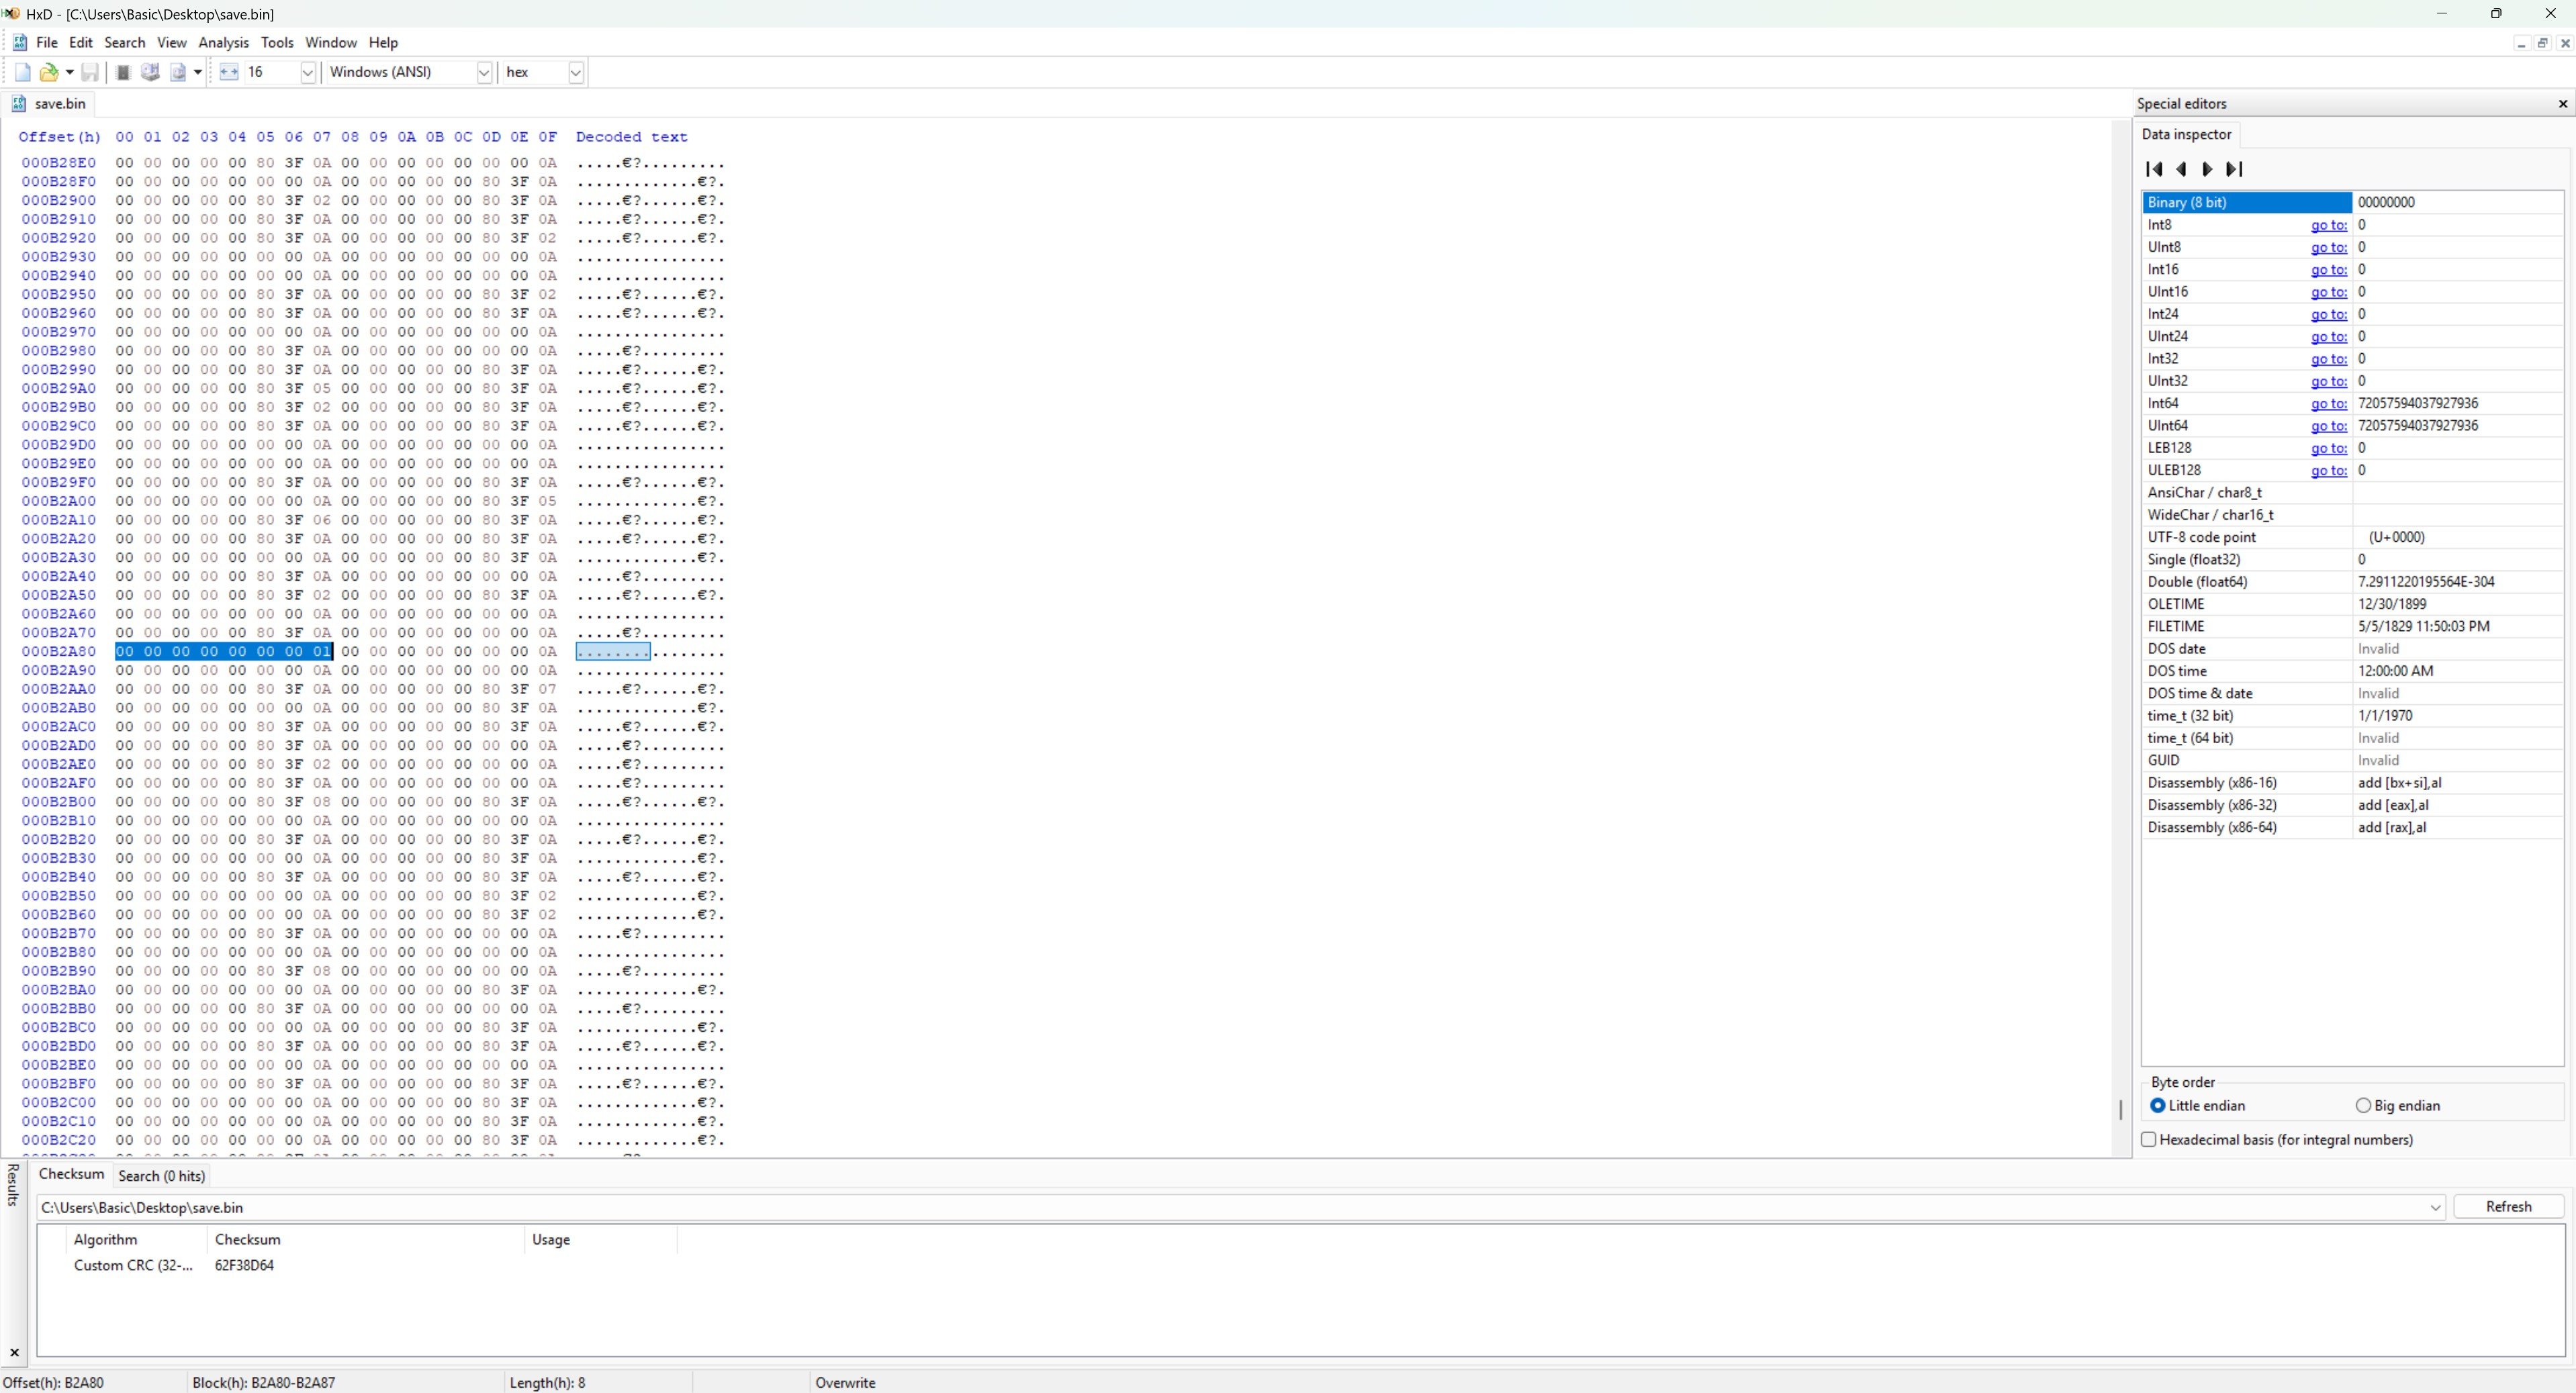This screenshot has width=2576, height=1393.
Task: Click the MDI child restore button
Action: (x=2542, y=43)
